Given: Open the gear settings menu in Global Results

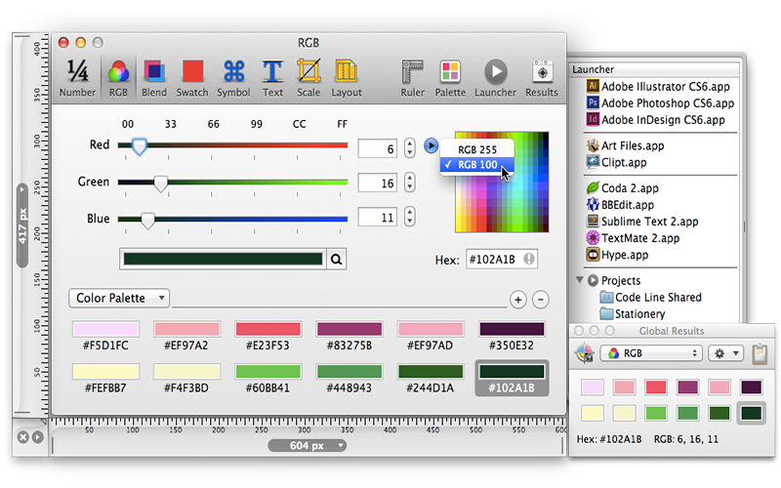Looking at the screenshot, I should click(x=726, y=353).
